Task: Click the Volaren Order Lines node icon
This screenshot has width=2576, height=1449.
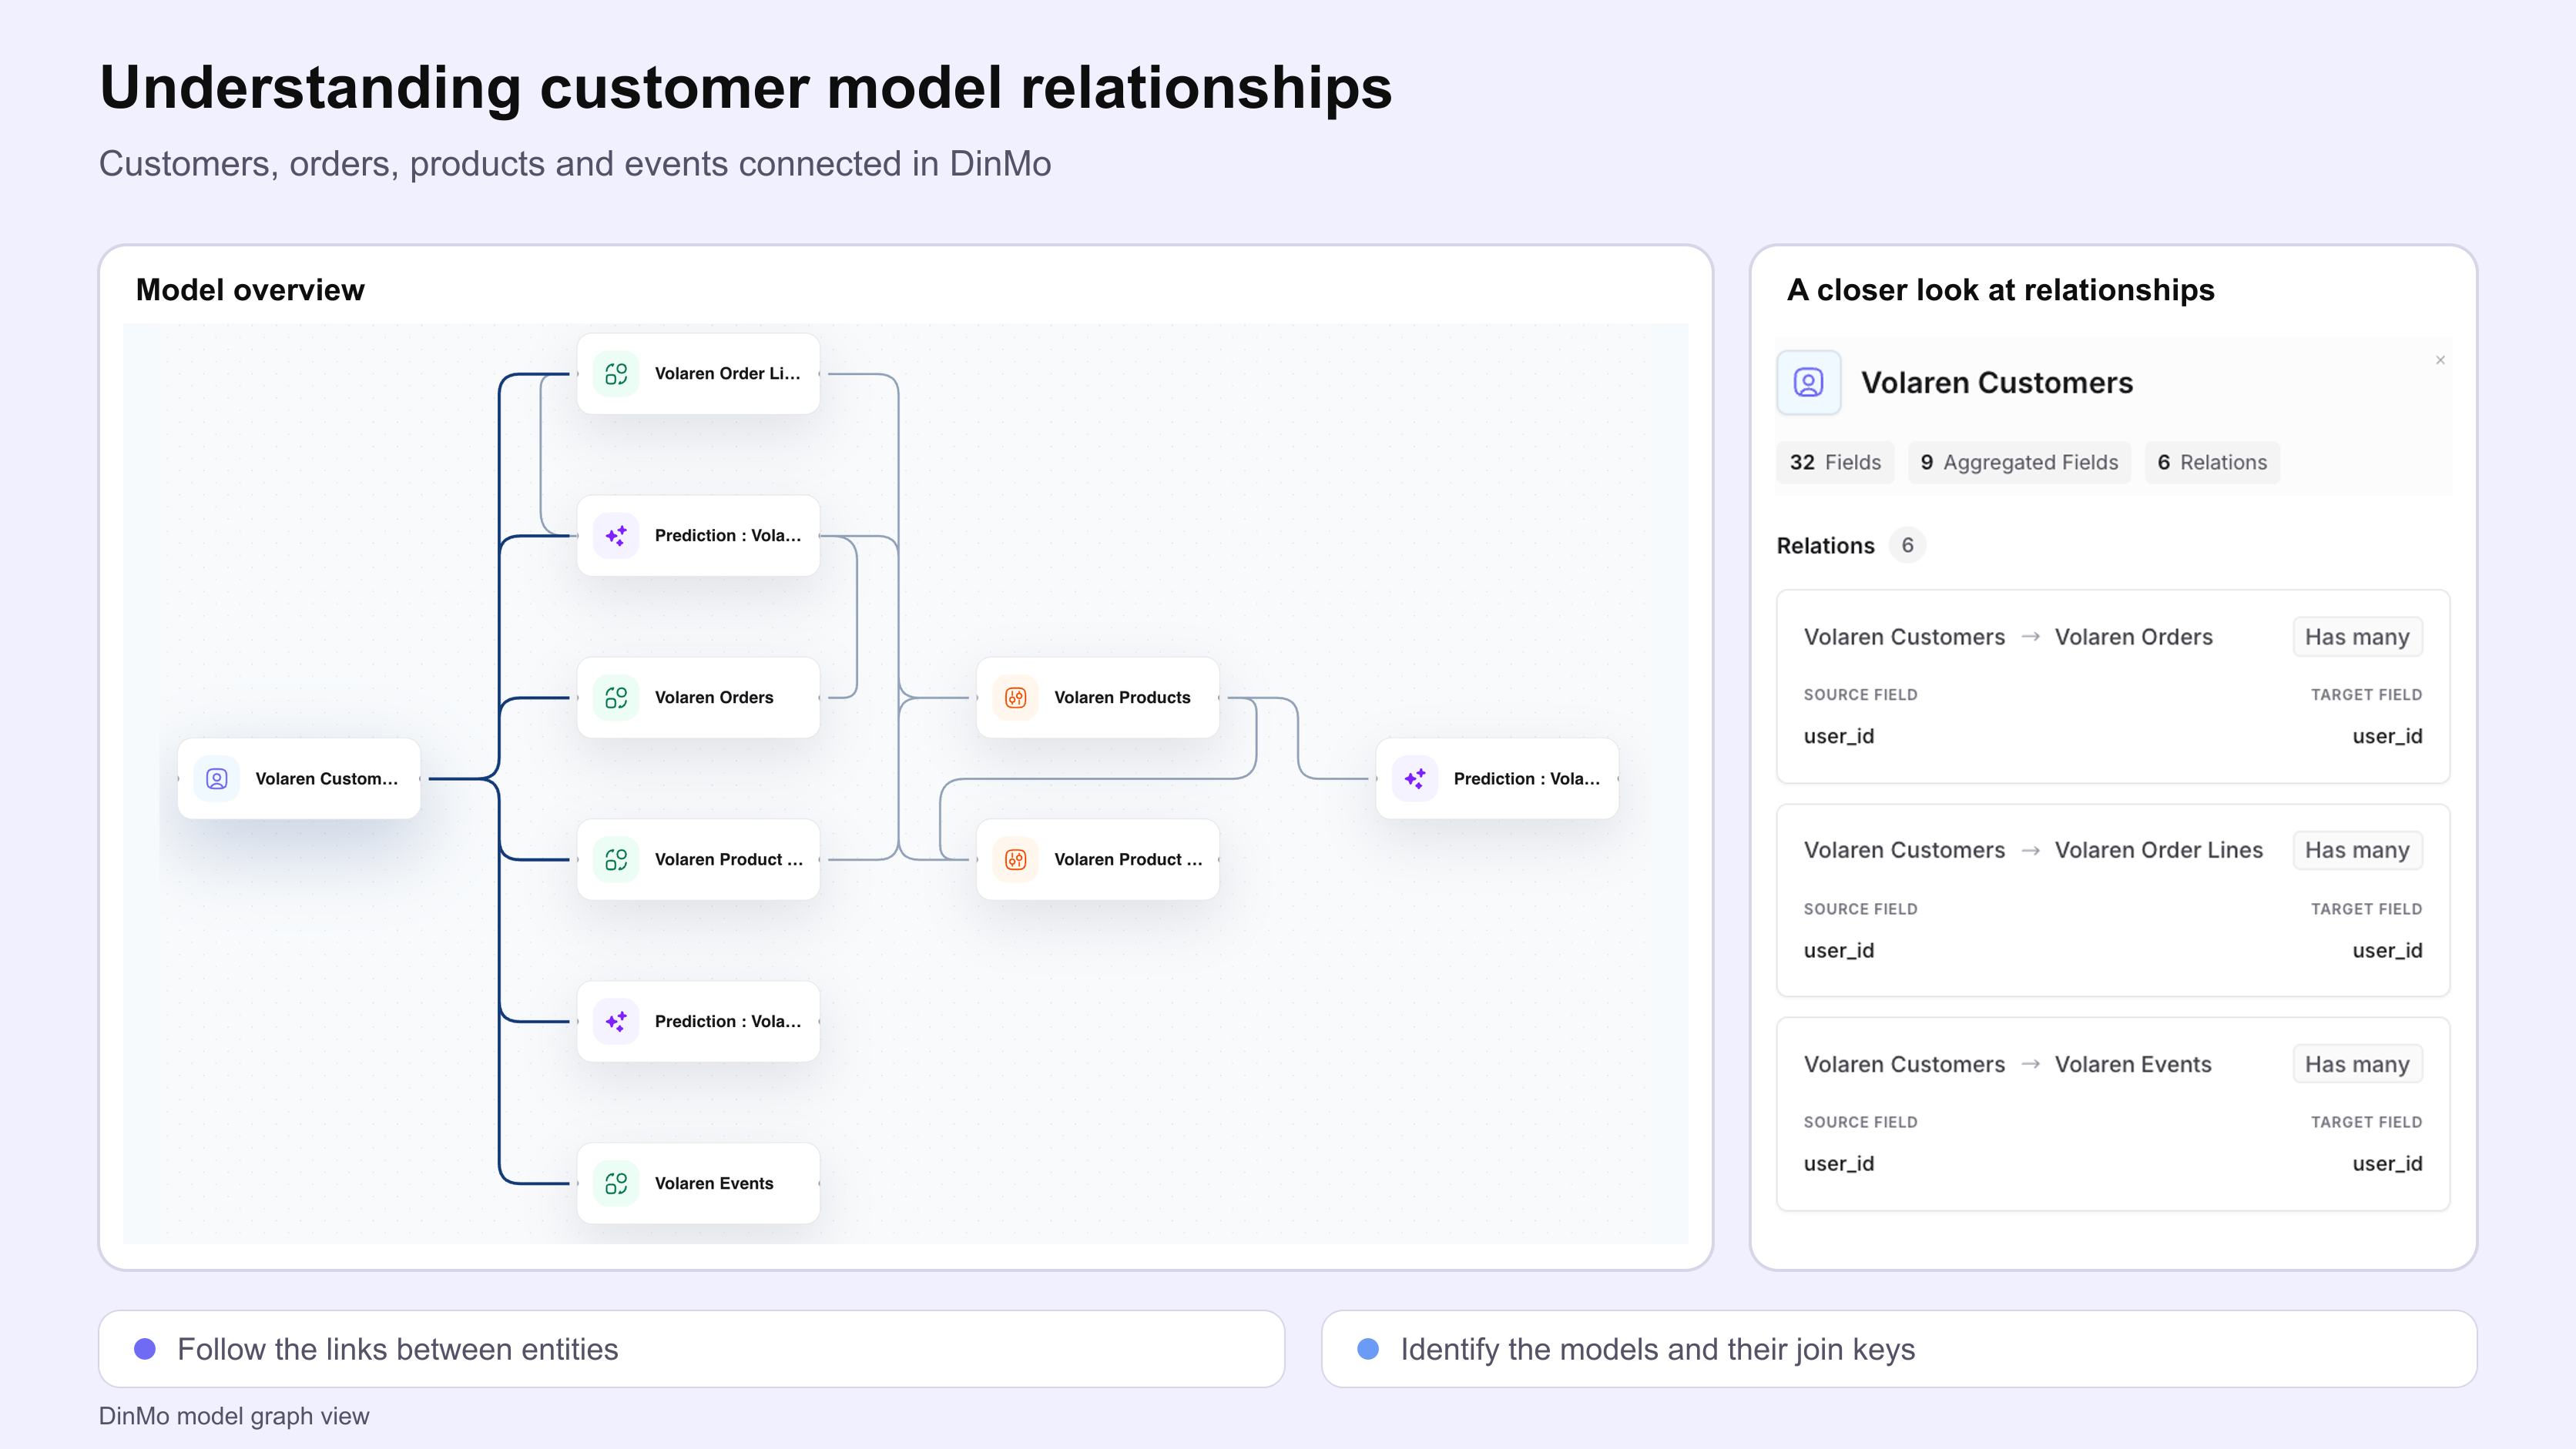Action: pyautogui.click(x=616, y=373)
